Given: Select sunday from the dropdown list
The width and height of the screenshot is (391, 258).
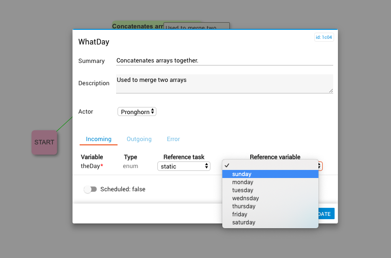Looking at the screenshot, I should pos(242,174).
